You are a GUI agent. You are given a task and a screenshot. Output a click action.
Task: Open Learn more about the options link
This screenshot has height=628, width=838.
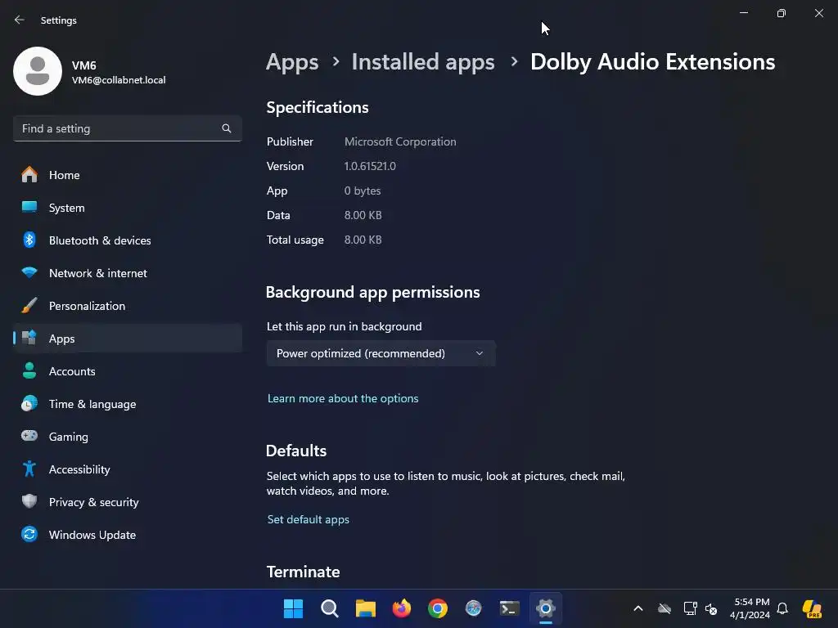click(x=343, y=398)
